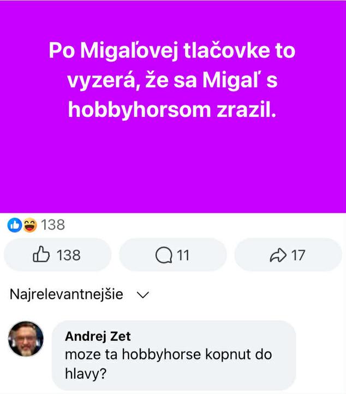Click the 17 shares count
This screenshot has width=346, height=394.
298,256
